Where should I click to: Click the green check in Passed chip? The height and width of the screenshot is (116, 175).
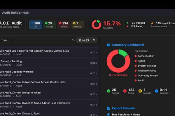[46, 23]
